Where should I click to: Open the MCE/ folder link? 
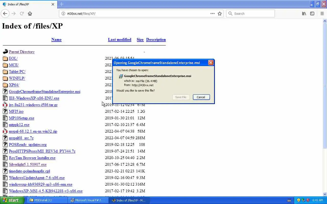[x=14, y=65]
